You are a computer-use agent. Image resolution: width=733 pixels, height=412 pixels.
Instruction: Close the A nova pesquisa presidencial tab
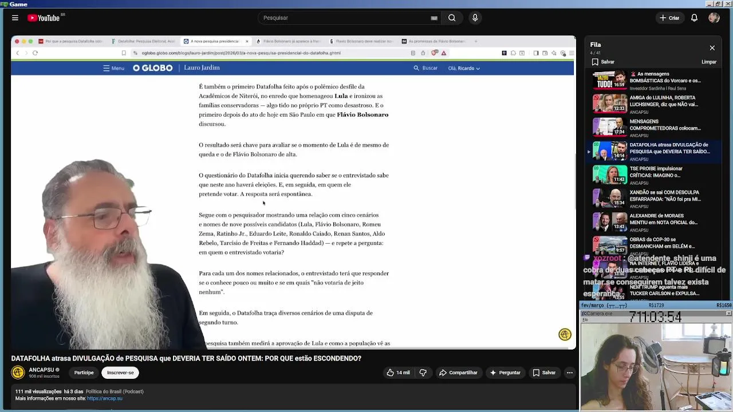click(247, 41)
